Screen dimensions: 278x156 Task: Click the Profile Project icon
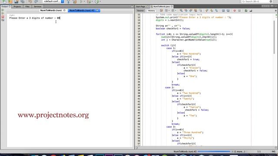pos(96,2)
